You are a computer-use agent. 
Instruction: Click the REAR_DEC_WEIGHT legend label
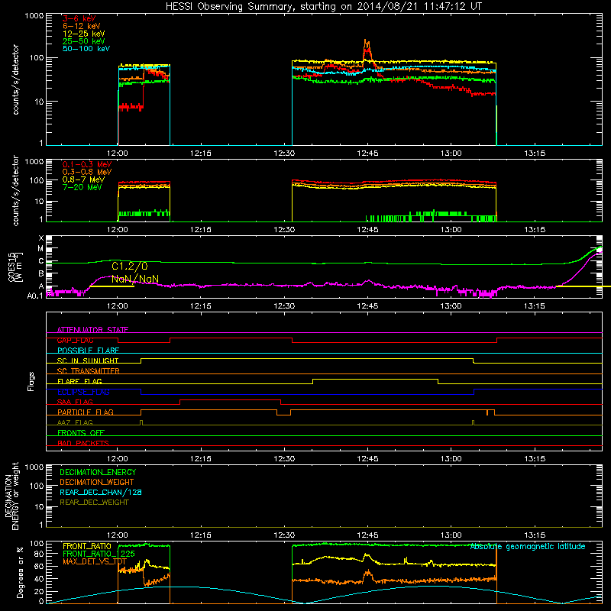point(94,503)
